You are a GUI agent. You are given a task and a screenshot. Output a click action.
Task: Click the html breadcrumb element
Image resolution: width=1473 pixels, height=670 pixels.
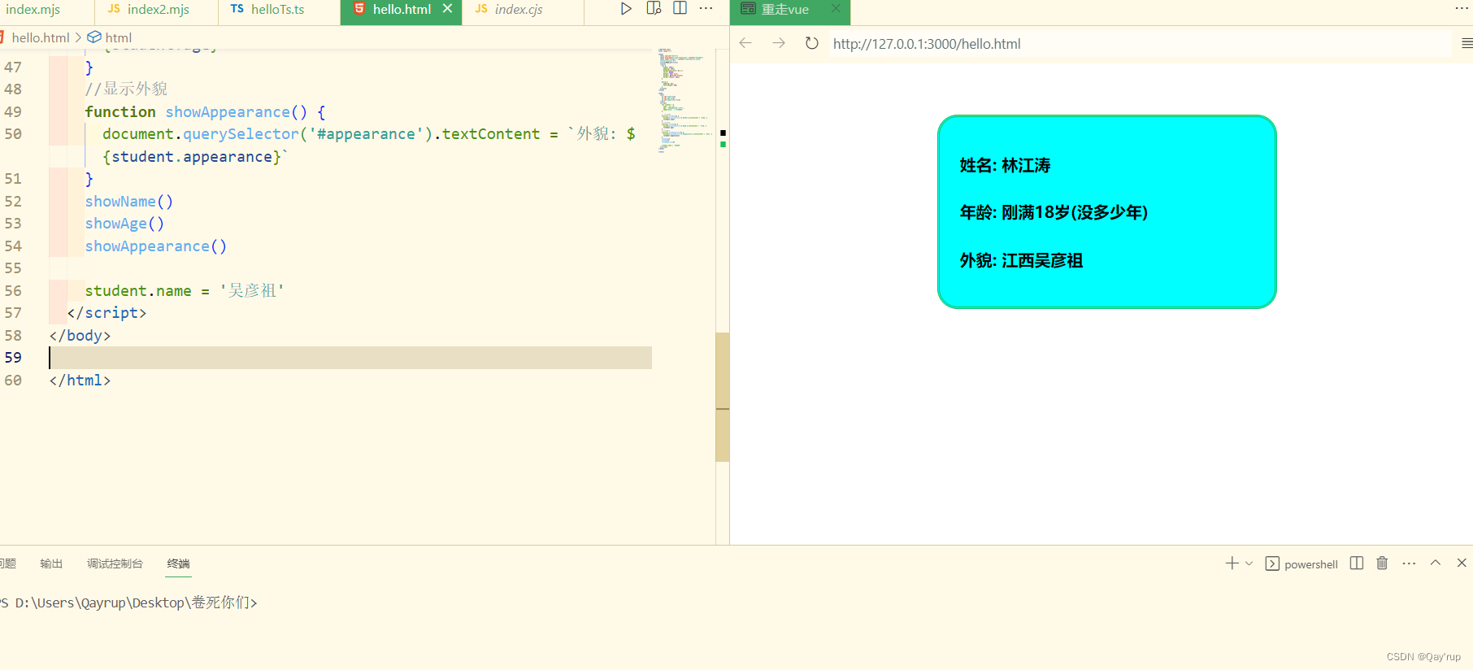(x=118, y=37)
